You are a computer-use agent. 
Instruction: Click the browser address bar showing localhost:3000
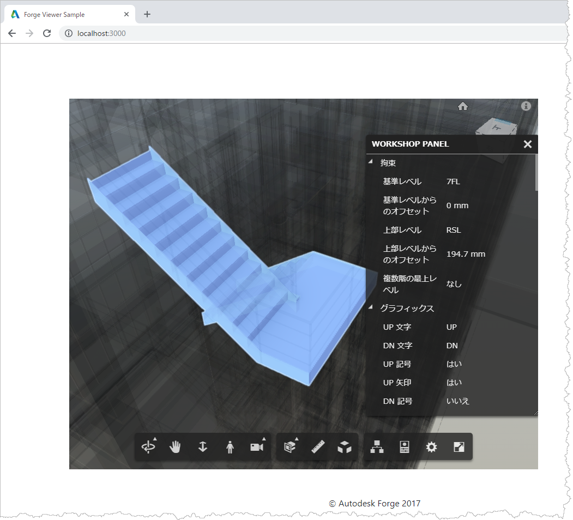coord(102,33)
